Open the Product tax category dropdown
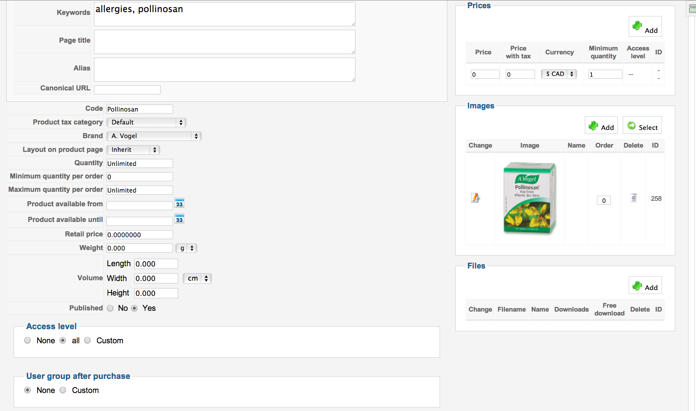This screenshot has height=411, width=696. [x=146, y=123]
